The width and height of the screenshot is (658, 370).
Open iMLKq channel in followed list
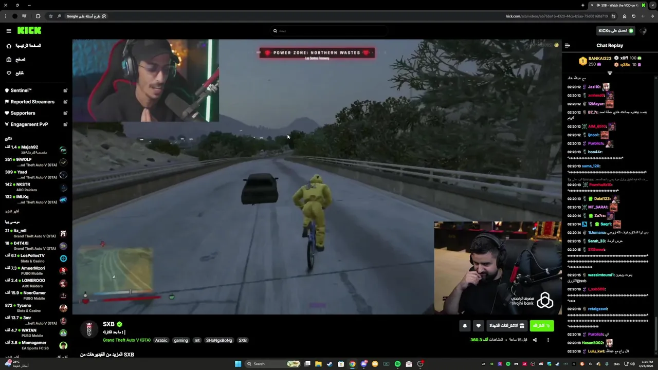click(36, 199)
